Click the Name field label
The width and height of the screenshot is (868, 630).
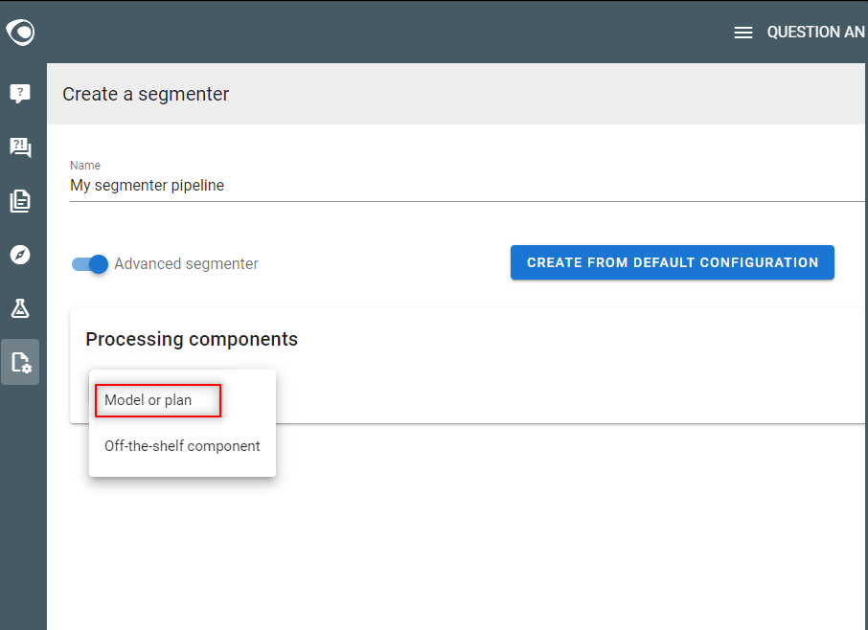pyautogui.click(x=85, y=166)
